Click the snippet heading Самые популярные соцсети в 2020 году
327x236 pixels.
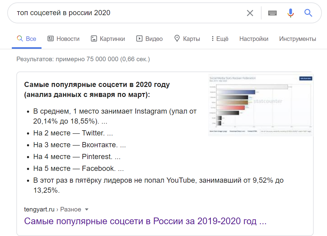point(97,89)
